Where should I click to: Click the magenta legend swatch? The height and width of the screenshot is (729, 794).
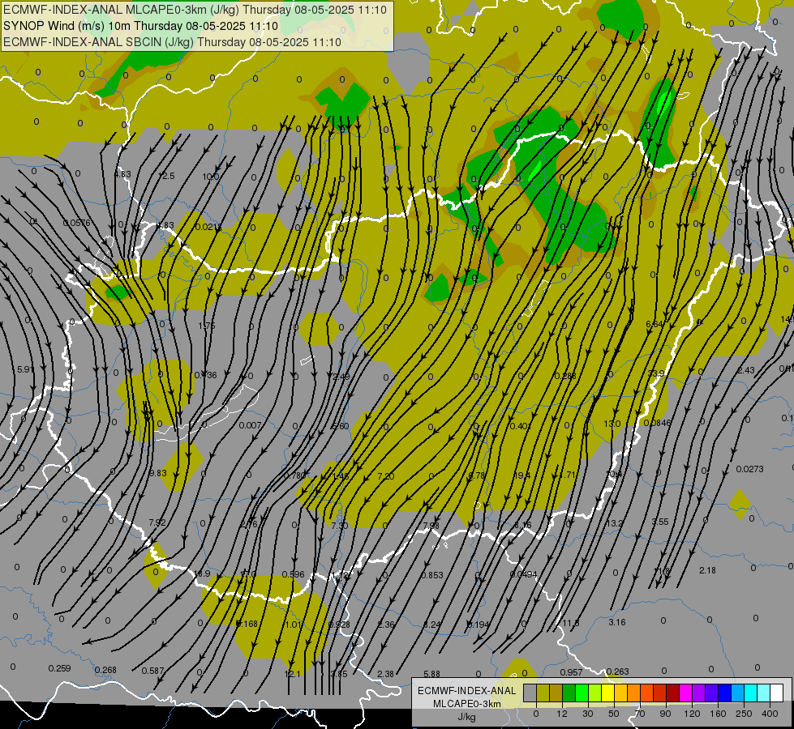[685, 693]
